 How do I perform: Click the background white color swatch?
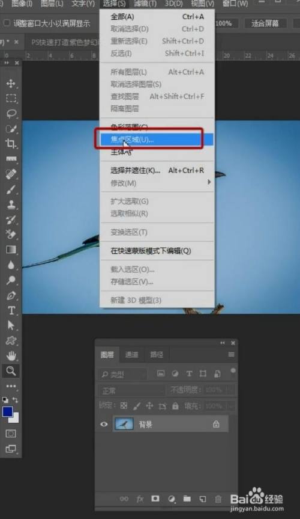click(15, 419)
